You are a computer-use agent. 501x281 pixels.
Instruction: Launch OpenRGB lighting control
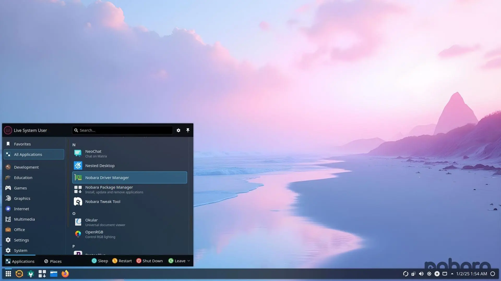pos(129,234)
